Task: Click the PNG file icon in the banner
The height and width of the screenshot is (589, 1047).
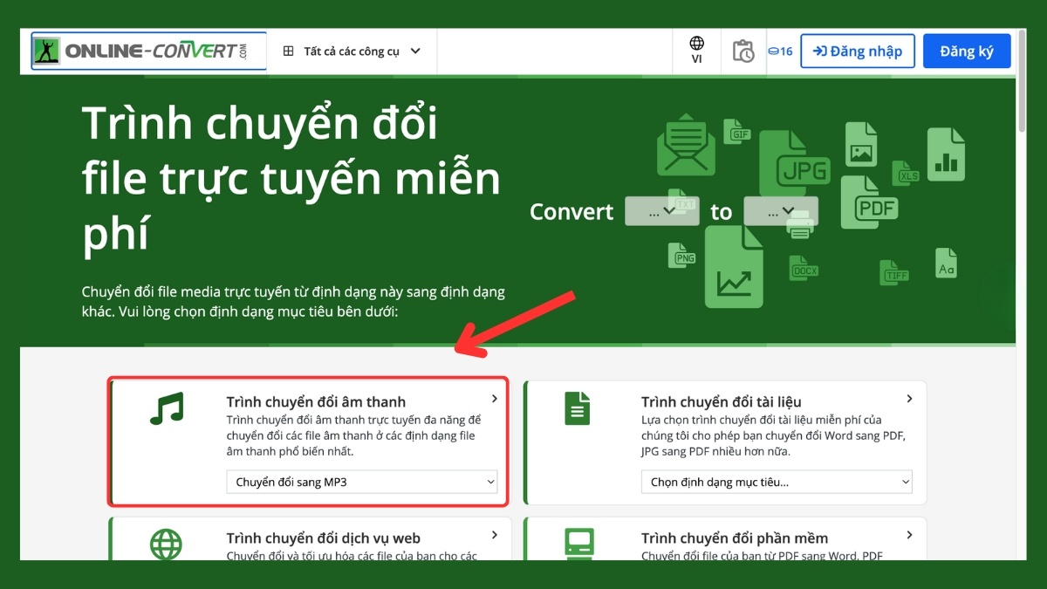Action: coord(683,254)
